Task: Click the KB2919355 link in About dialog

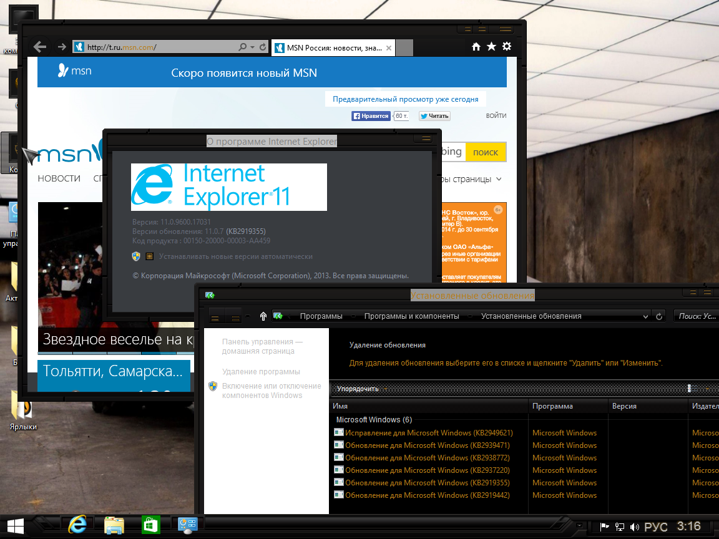Action: point(246,231)
